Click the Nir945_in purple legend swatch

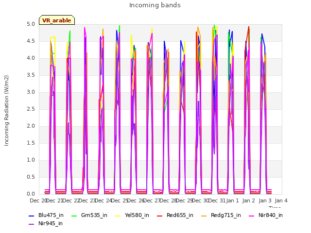click(31, 224)
